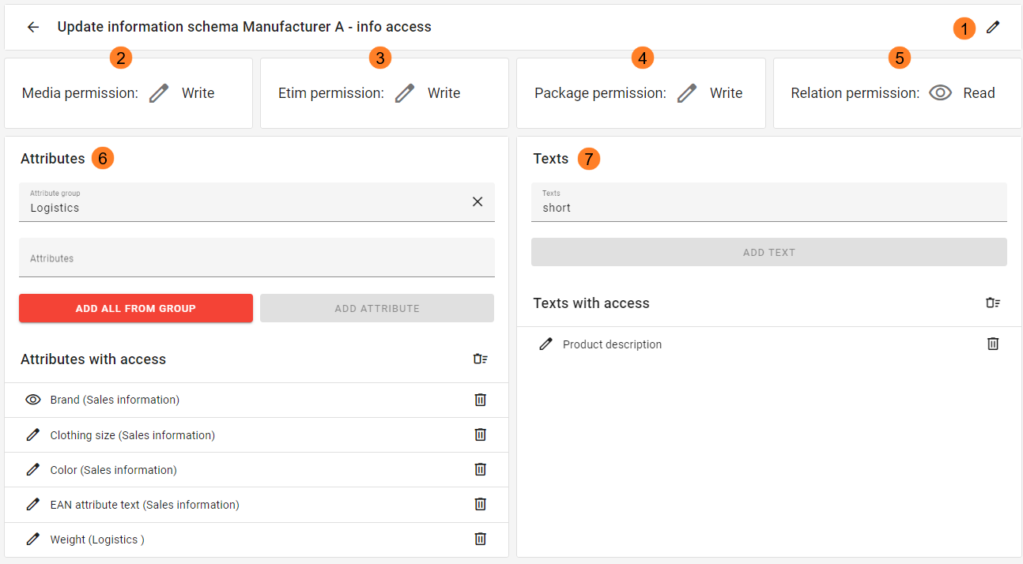Edit schema name with header pencil icon
1023x564 pixels.
pyautogui.click(x=993, y=28)
